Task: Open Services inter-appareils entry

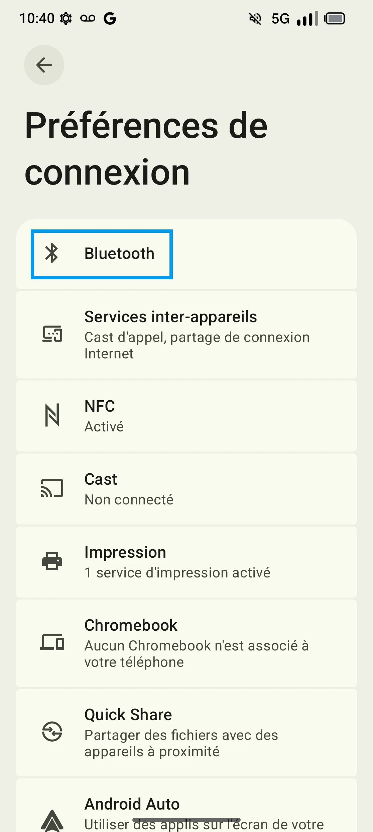Action: click(x=170, y=317)
